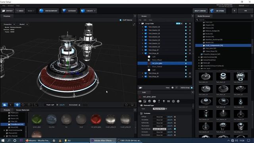Open the File menu in menu bar
Screen dimensions: 254x143
[4, 6]
